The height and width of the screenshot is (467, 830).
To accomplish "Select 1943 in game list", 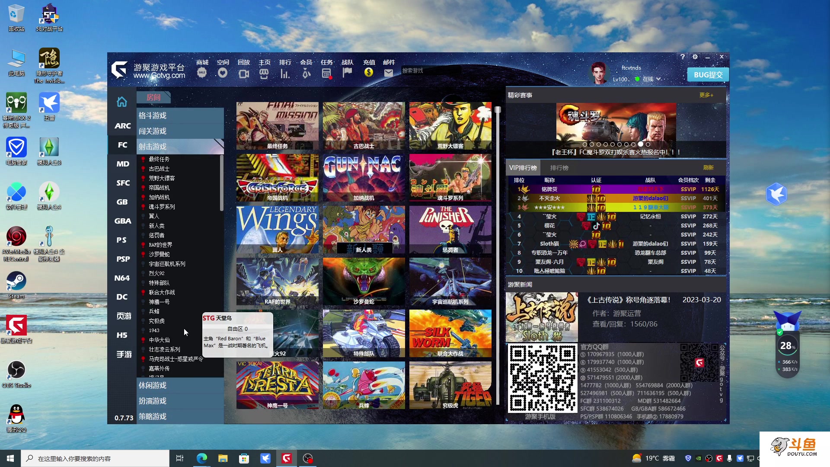I will pos(154,330).
